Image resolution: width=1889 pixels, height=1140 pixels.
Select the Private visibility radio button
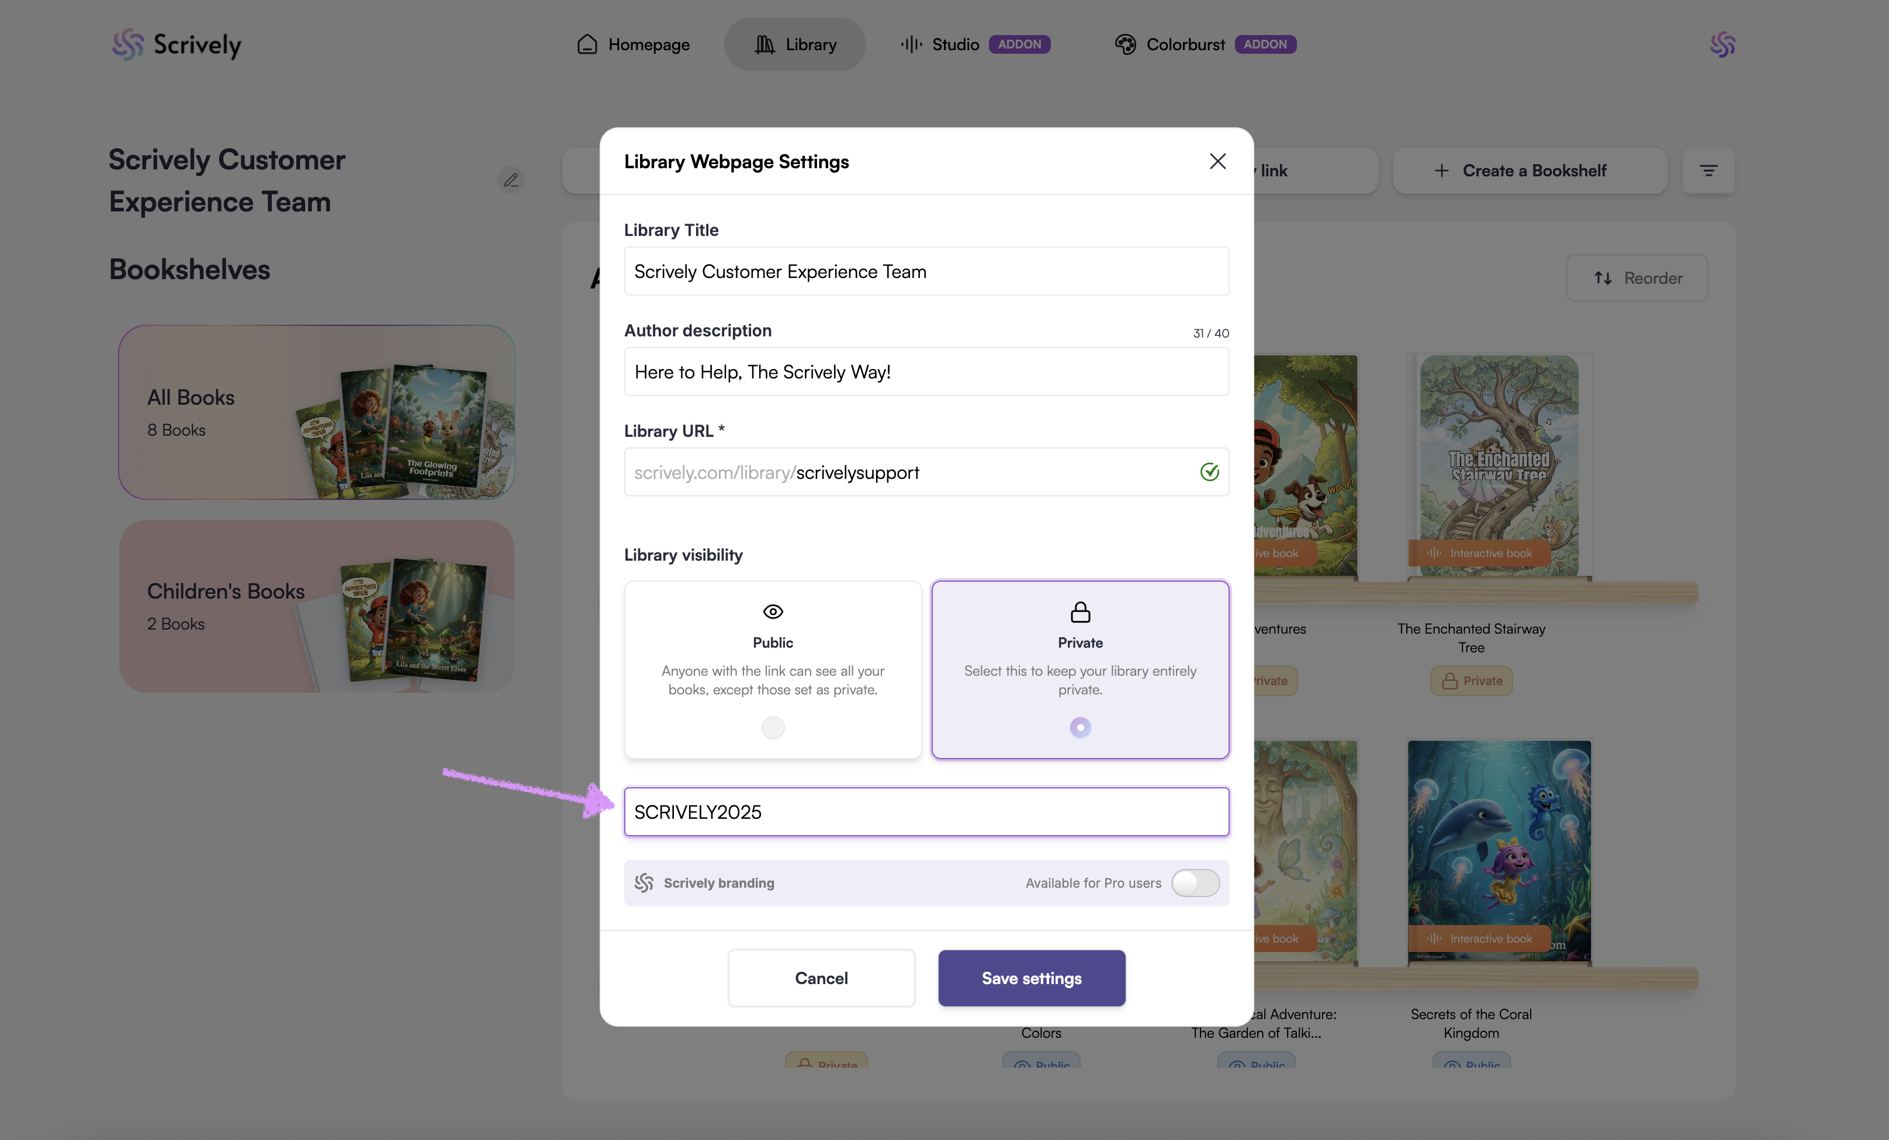coord(1080,727)
